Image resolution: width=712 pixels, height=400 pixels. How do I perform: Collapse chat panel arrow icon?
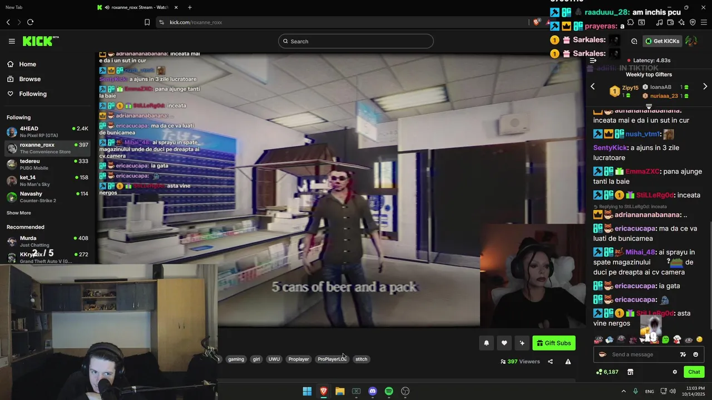tap(593, 60)
